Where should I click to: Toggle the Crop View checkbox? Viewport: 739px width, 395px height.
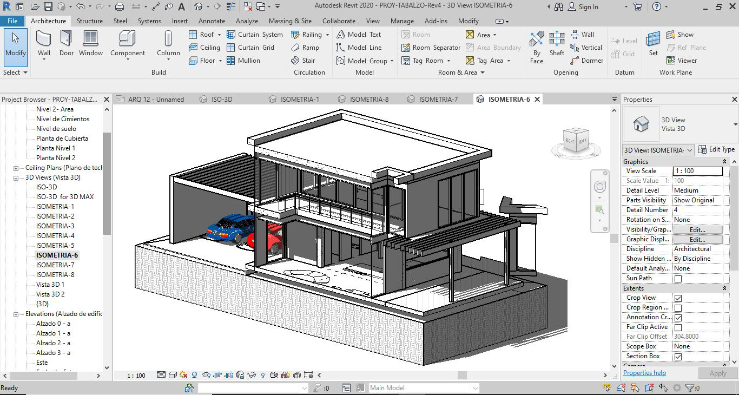coord(678,298)
